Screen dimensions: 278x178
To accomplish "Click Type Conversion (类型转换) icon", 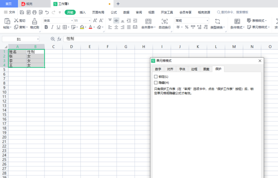I will (x=217, y=21).
